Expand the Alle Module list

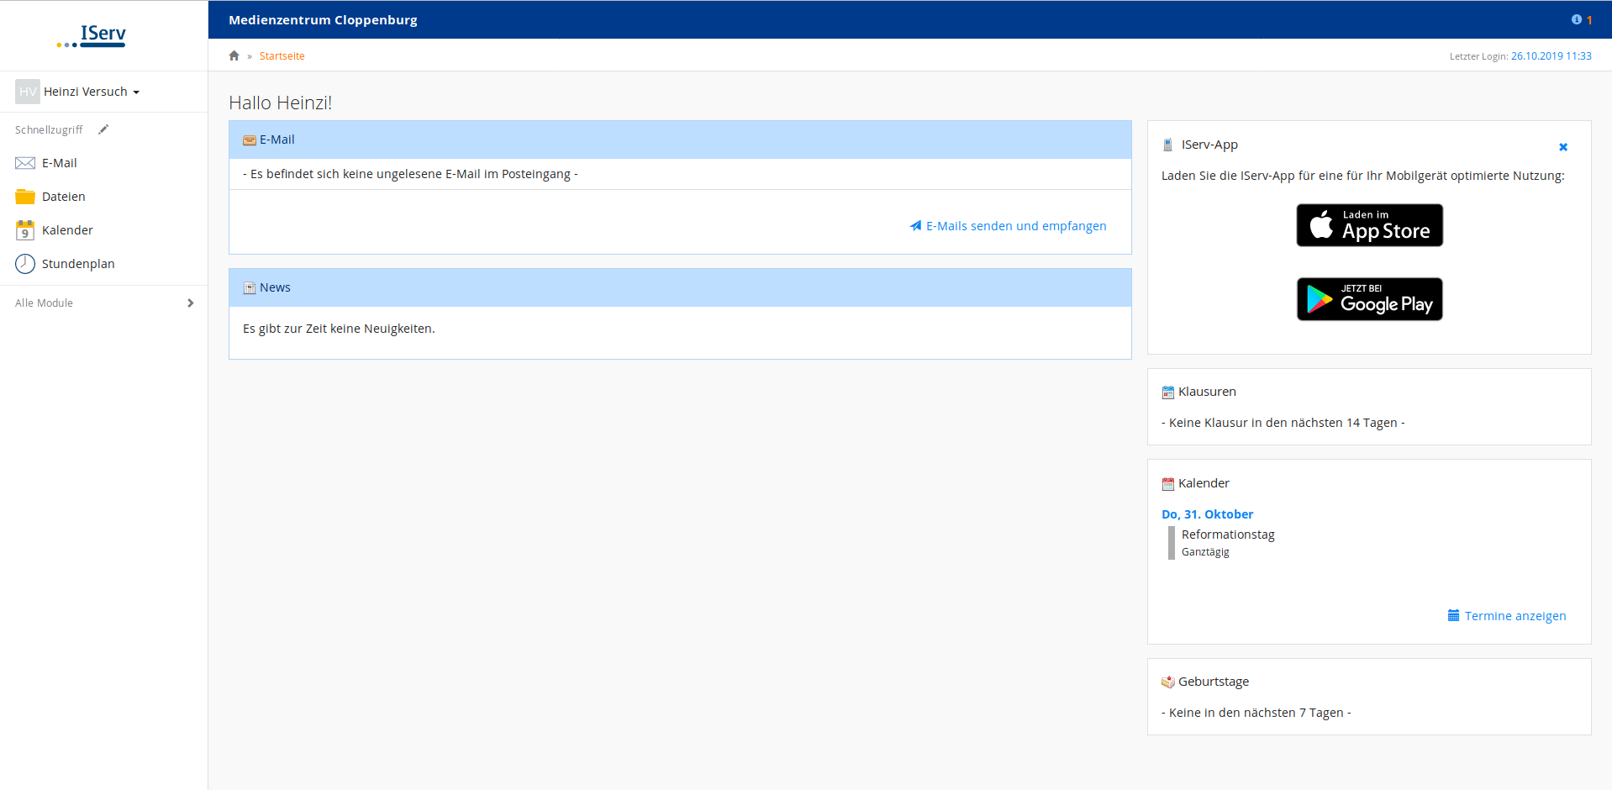click(104, 303)
